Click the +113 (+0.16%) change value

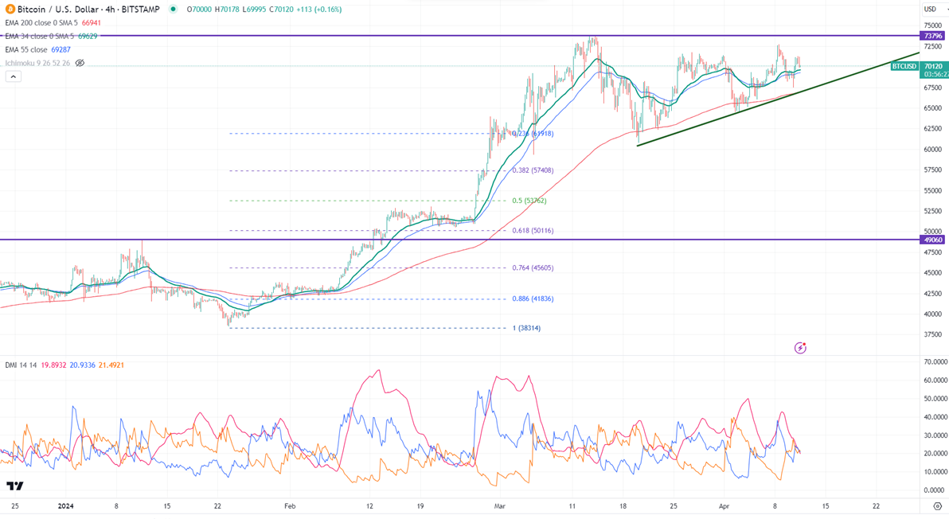click(319, 9)
